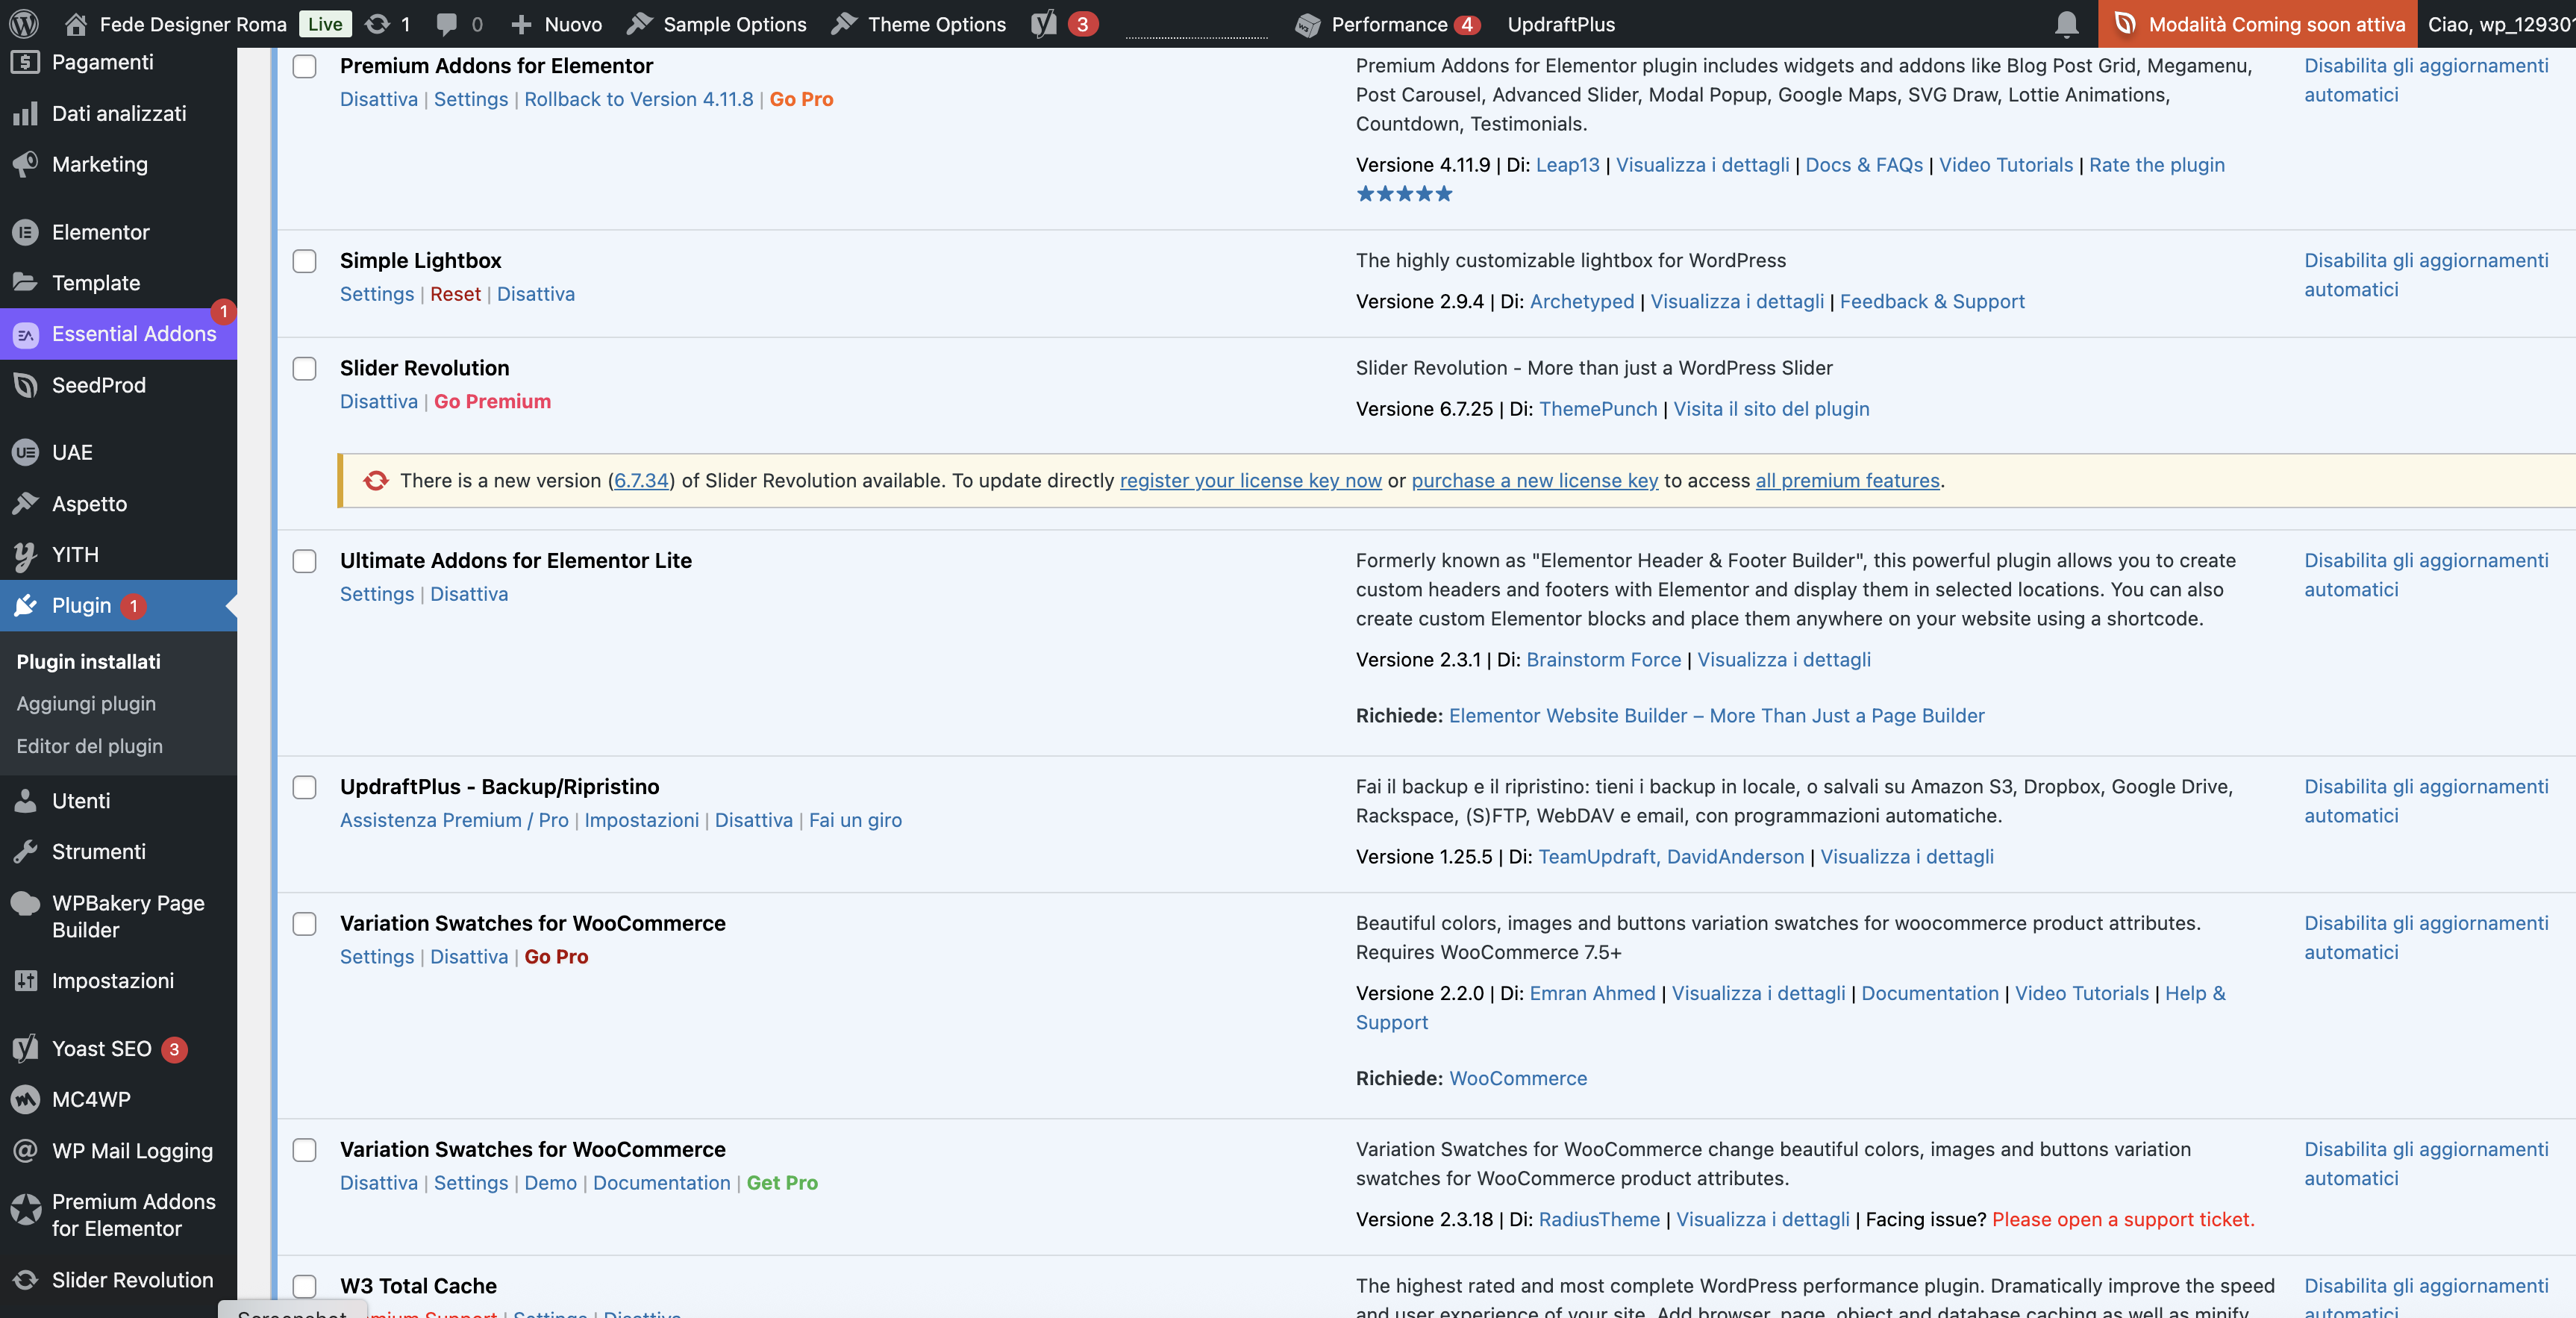2576x1318 pixels.
Task: Check the Simple Lightbox checkbox
Action: [304, 261]
